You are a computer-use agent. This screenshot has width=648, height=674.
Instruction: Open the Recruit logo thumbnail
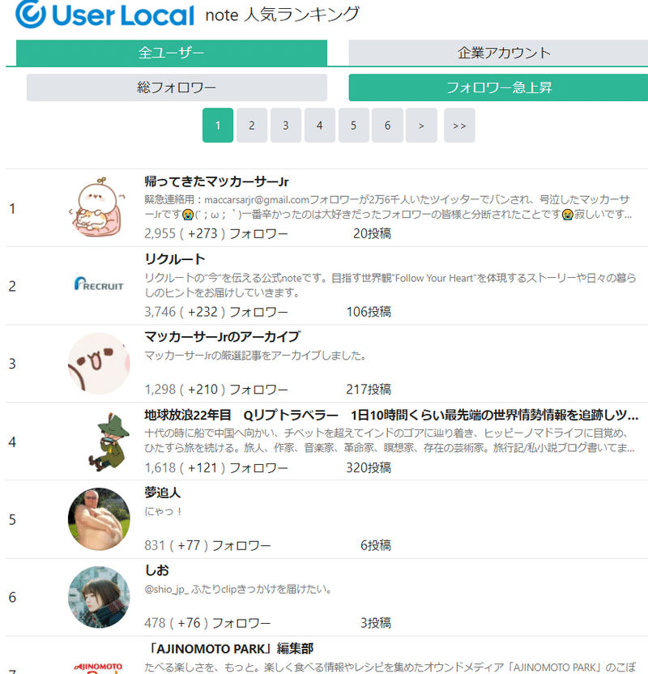point(99,284)
